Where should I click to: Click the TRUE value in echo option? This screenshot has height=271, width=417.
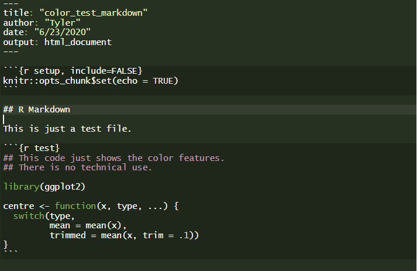(x=163, y=81)
